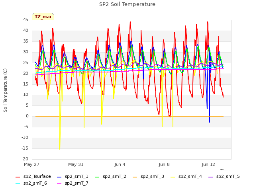255x191 pixels.
Task: Click the yellow sp2_smT_4 legend color marker
Action: click(x=173, y=177)
